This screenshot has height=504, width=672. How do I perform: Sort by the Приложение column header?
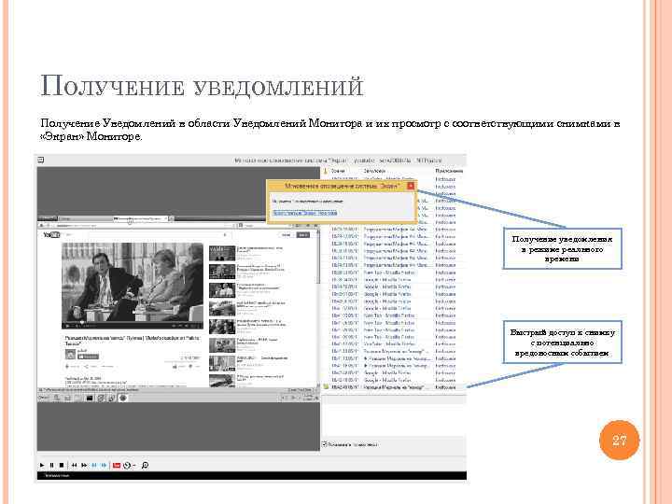tap(449, 171)
